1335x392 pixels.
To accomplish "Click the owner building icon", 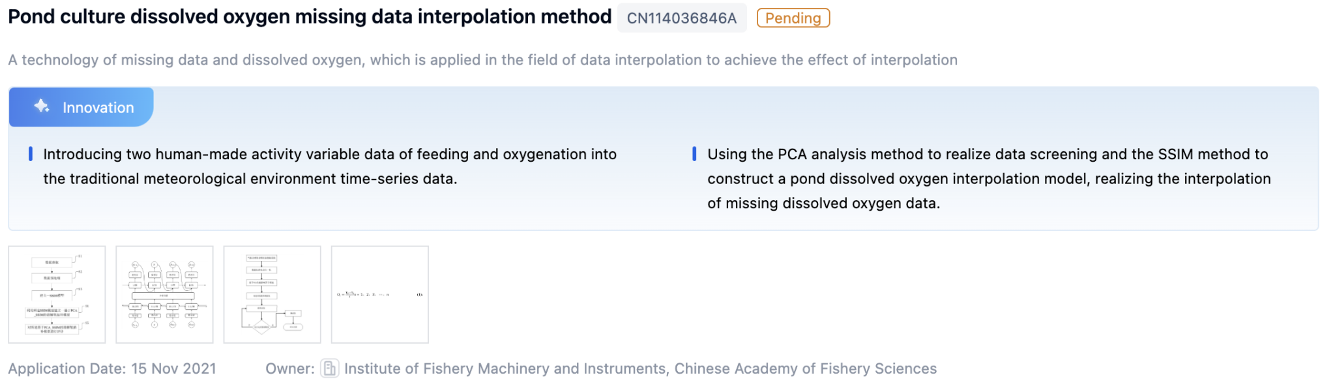I will (330, 369).
